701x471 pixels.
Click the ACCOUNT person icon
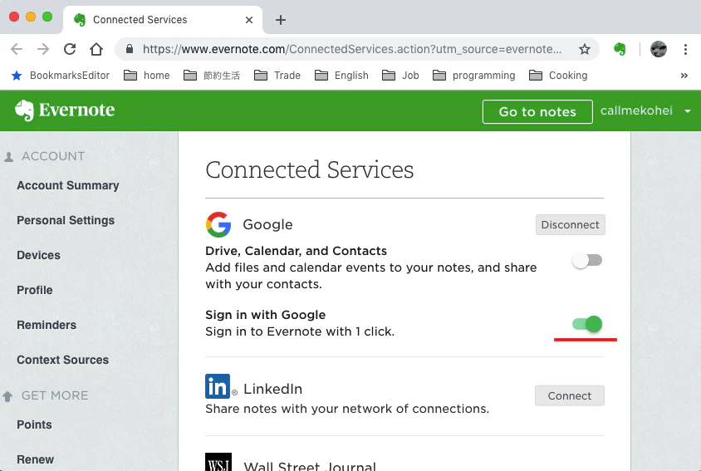[8, 156]
